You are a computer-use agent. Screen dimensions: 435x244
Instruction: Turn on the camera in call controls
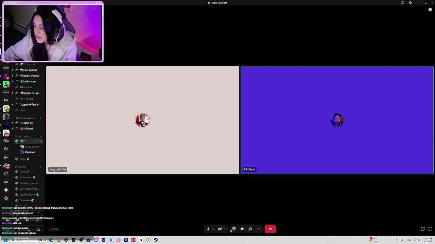220,229
